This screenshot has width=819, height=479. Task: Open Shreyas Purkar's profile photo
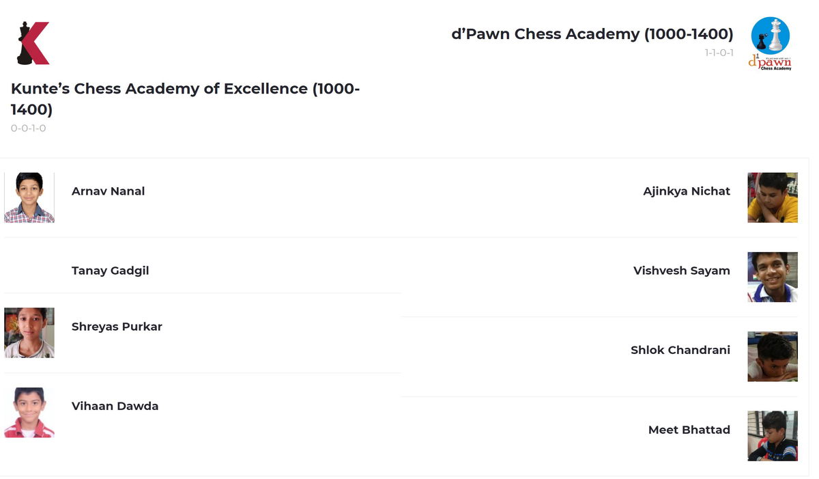(x=29, y=333)
